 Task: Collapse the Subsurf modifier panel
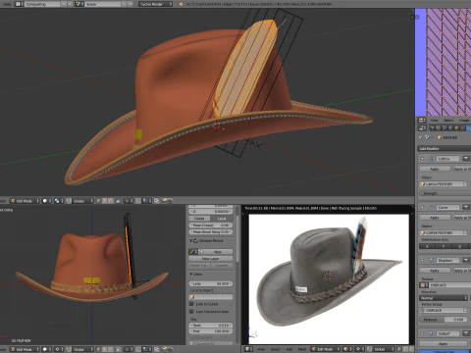pos(422,333)
